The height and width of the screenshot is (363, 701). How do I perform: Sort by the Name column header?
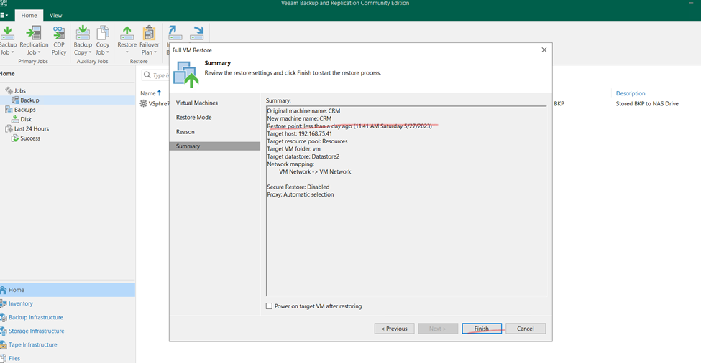(148, 93)
